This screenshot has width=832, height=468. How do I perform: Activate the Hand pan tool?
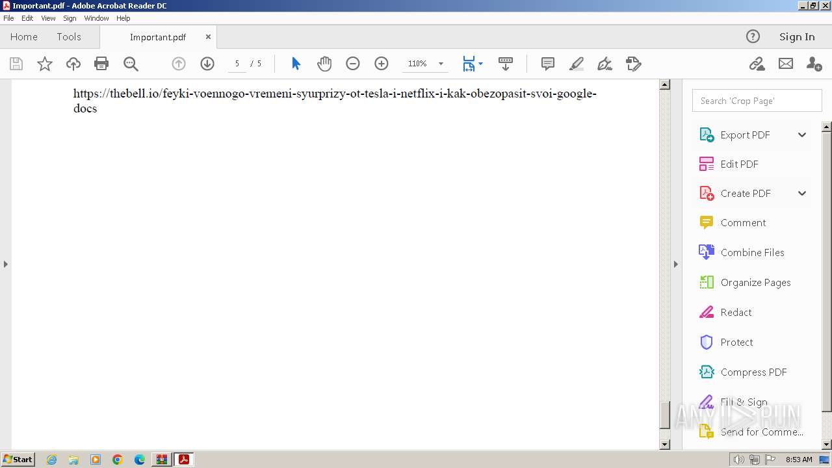pos(324,64)
